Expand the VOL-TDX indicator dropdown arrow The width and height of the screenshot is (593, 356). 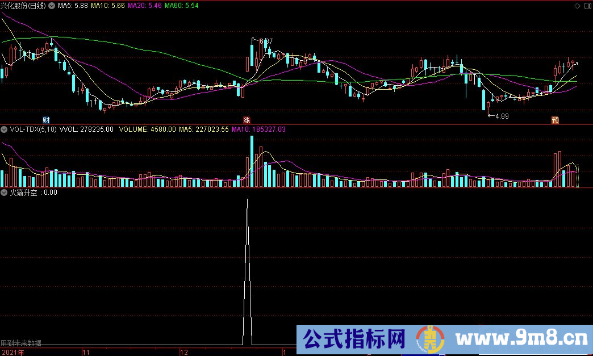pyautogui.click(x=4, y=129)
